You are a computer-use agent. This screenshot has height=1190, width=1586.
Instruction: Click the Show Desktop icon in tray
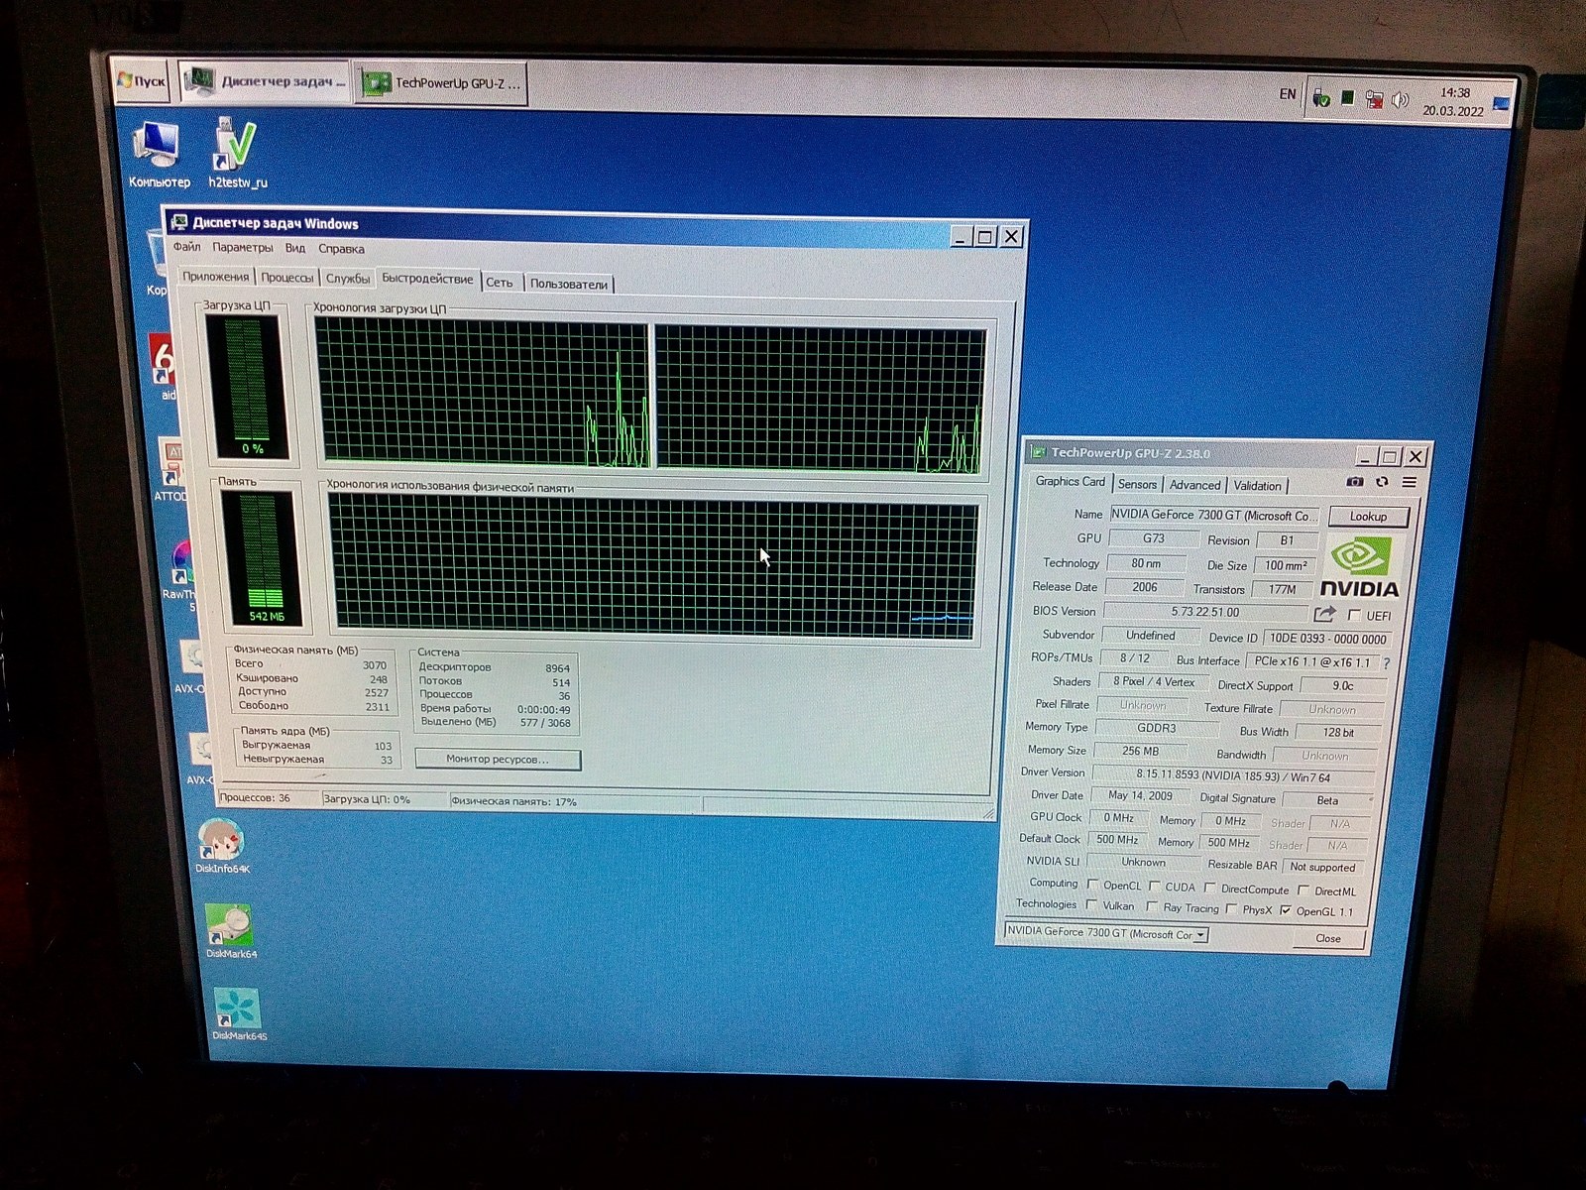click(1501, 103)
